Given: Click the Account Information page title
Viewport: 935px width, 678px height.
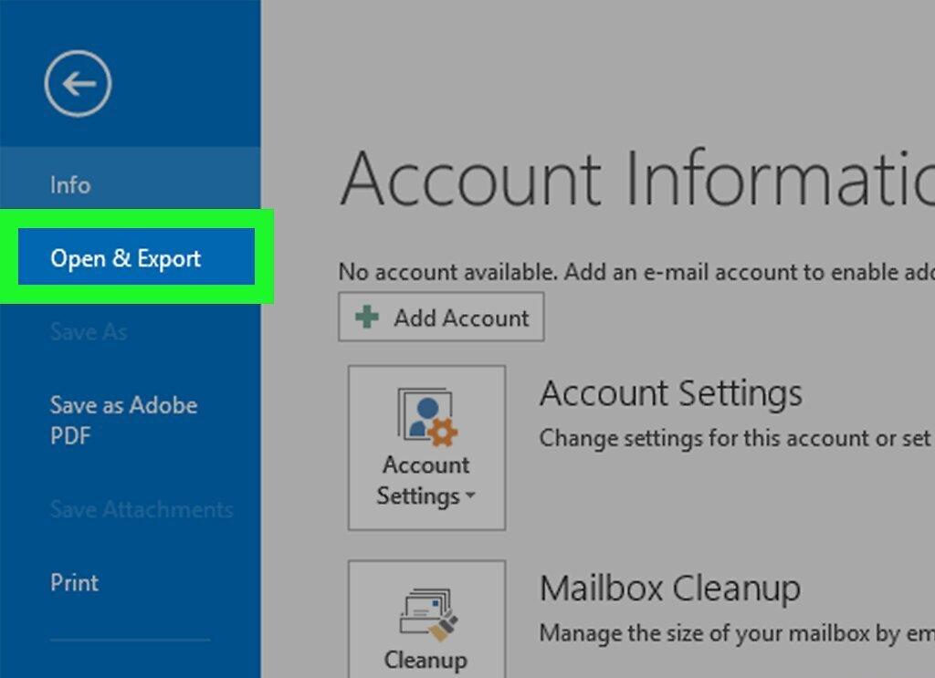Looking at the screenshot, I should [636, 178].
